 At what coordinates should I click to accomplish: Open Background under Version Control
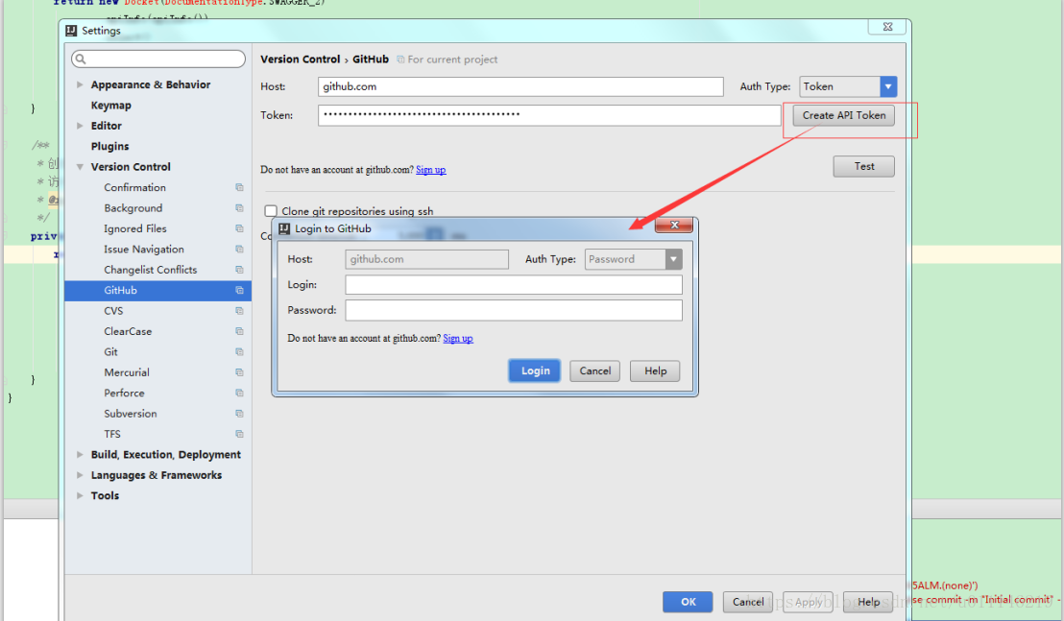(x=133, y=208)
